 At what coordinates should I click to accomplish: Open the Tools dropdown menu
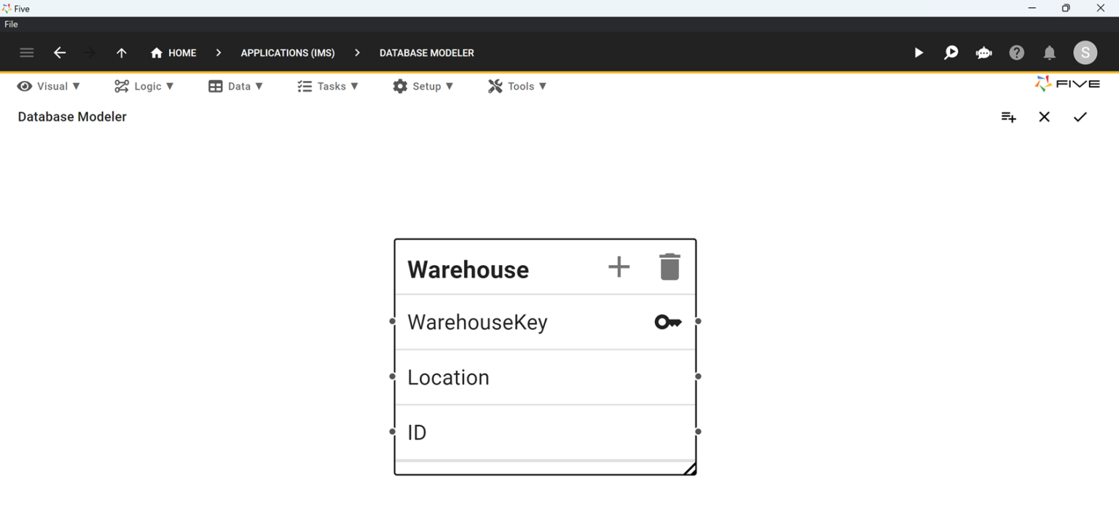click(517, 86)
